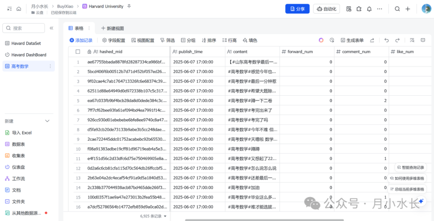
Task: Pin the Harvard University document
Action: click(129, 6)
